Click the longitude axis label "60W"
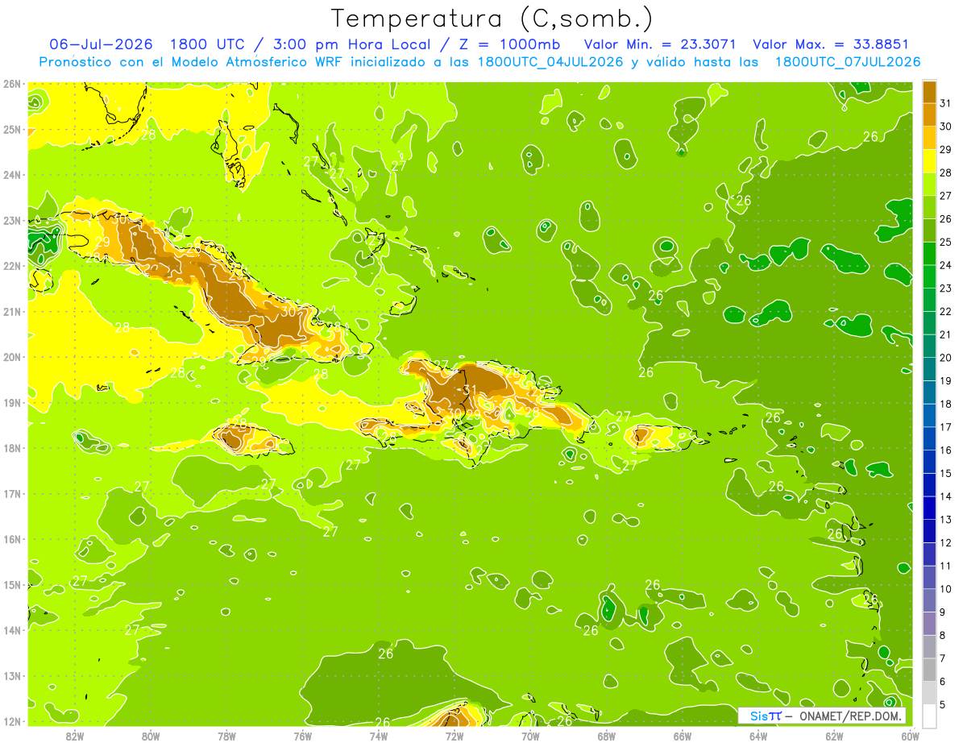This screenshot has width=967, height=747. (x=911, y=737)
